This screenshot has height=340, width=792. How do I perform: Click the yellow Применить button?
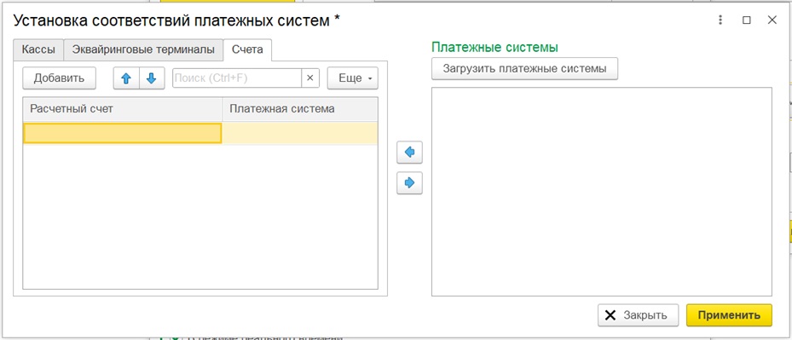pyautogui.click(x=729, y=315)
